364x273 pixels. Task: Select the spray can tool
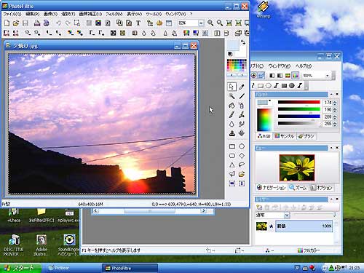pos(242,106)
